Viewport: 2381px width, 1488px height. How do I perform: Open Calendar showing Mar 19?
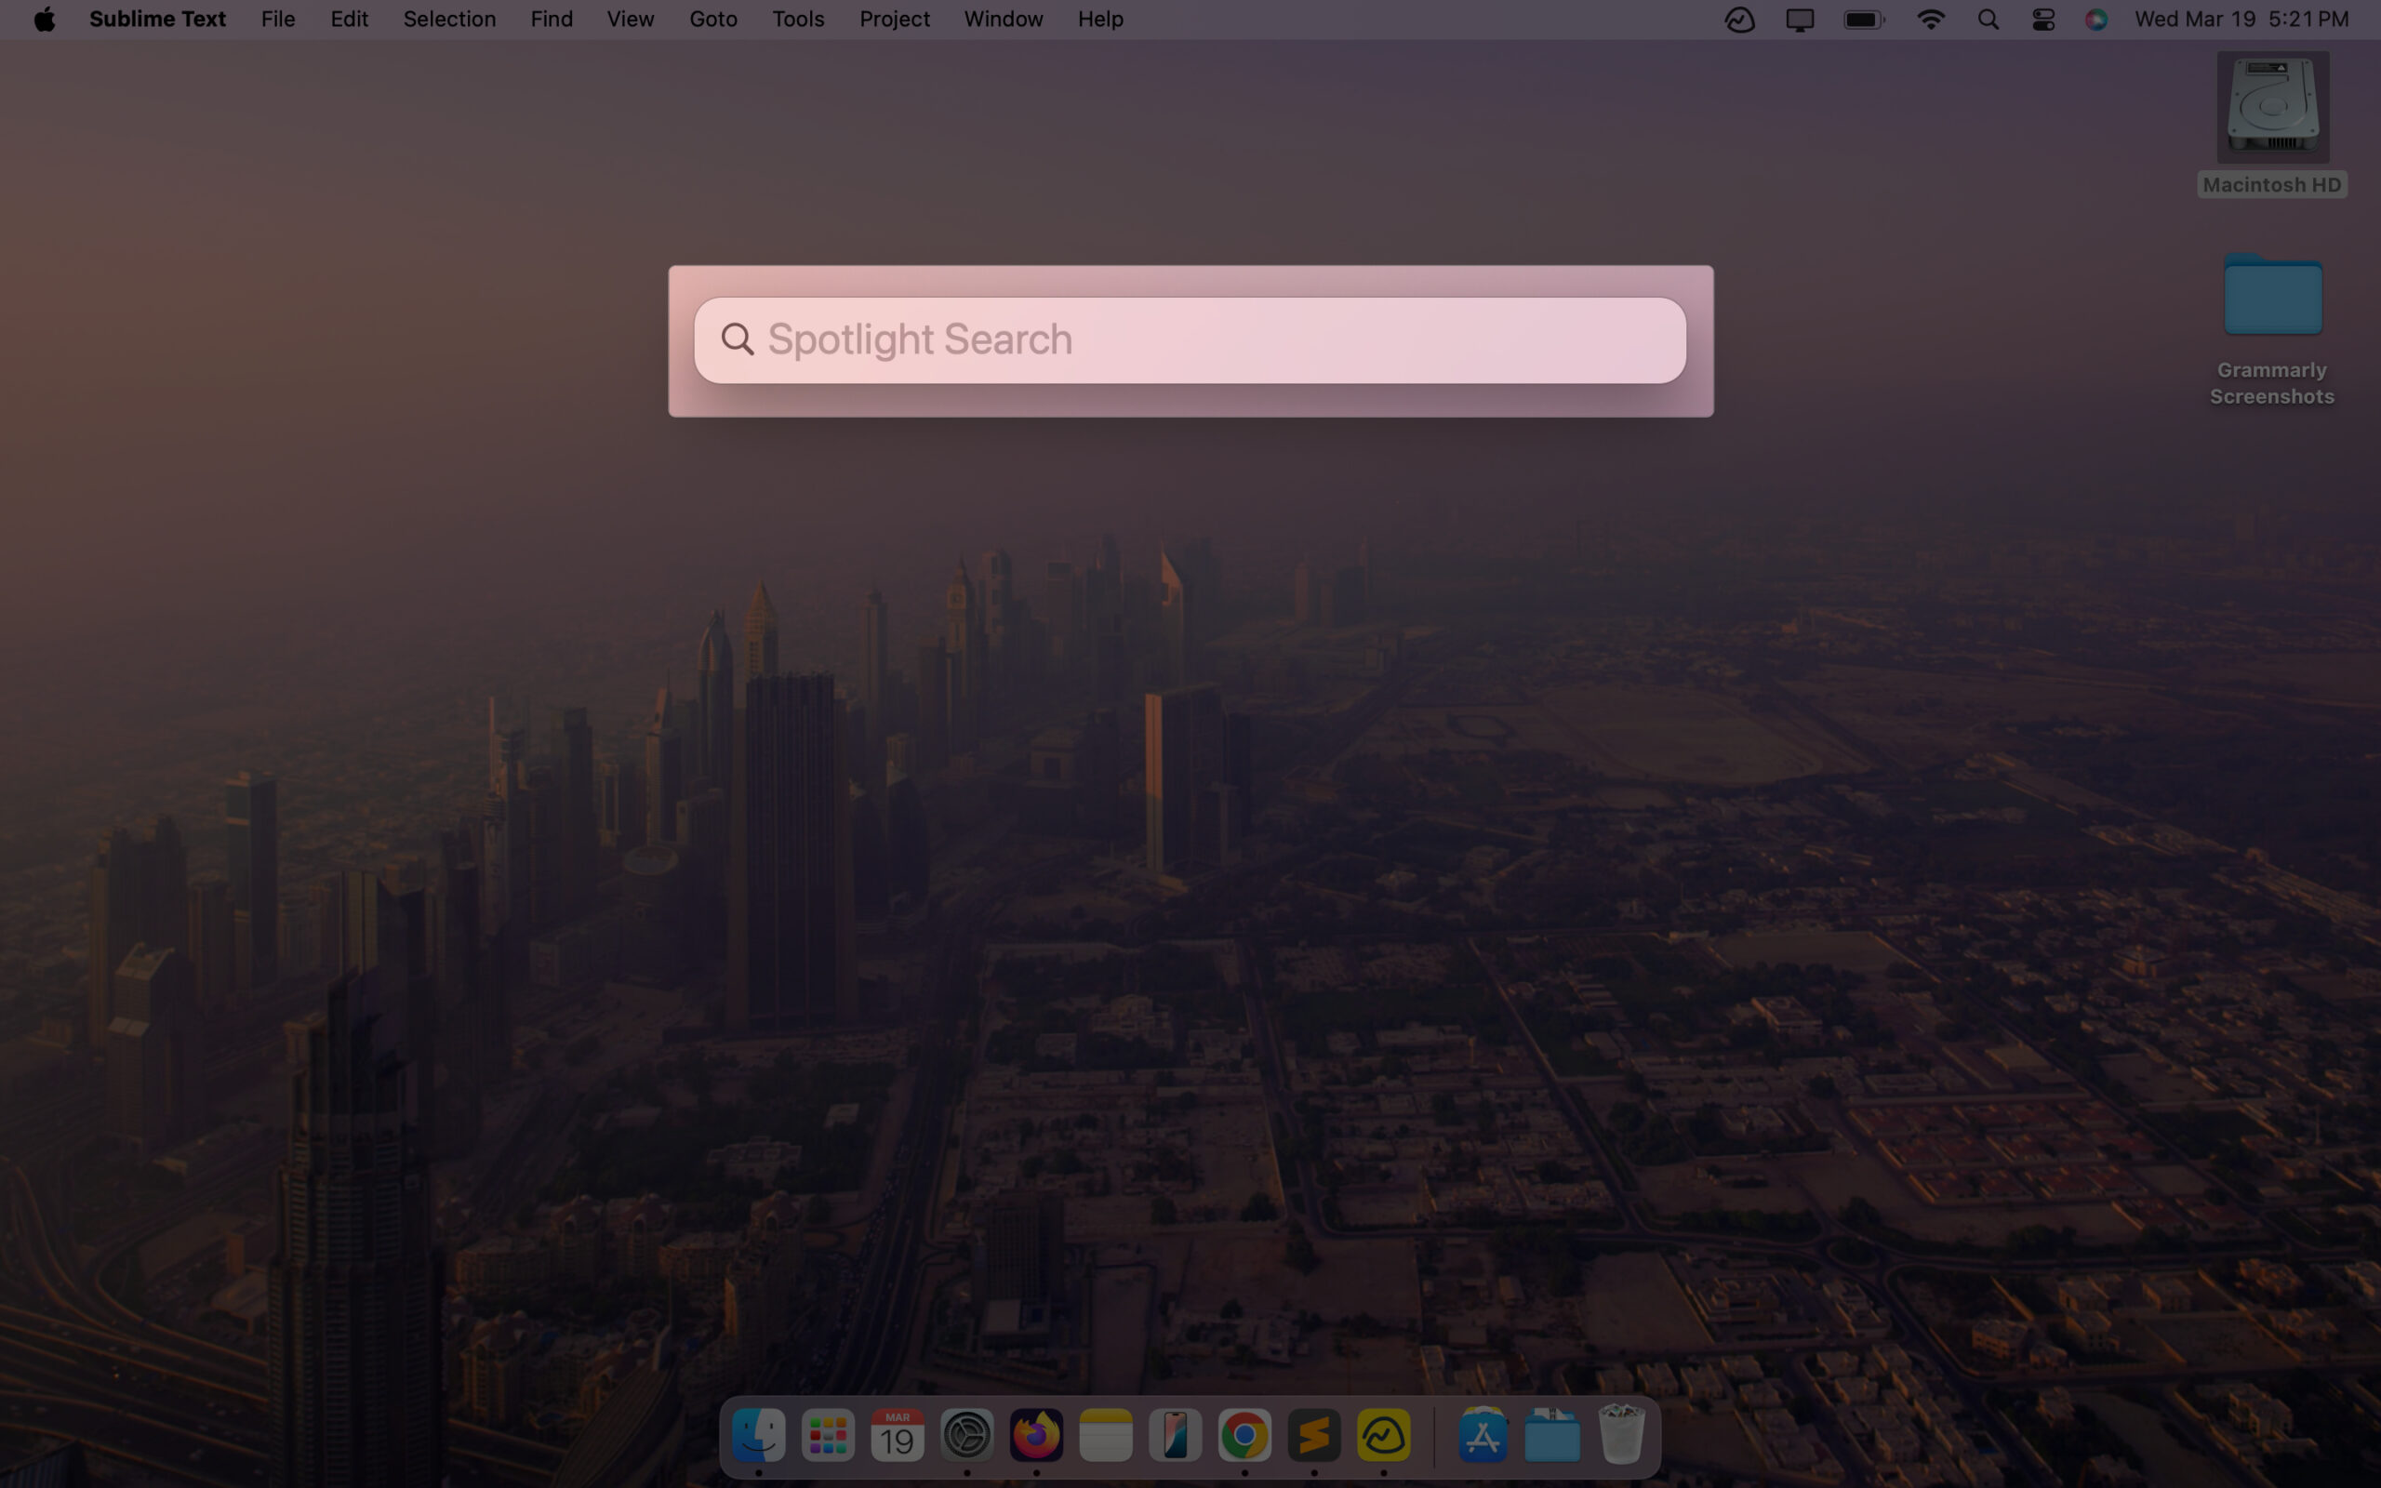pyautogui.click(x=898, y=1436)
